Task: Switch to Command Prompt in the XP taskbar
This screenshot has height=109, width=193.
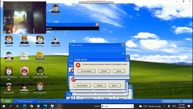Action: coord(47,101)
